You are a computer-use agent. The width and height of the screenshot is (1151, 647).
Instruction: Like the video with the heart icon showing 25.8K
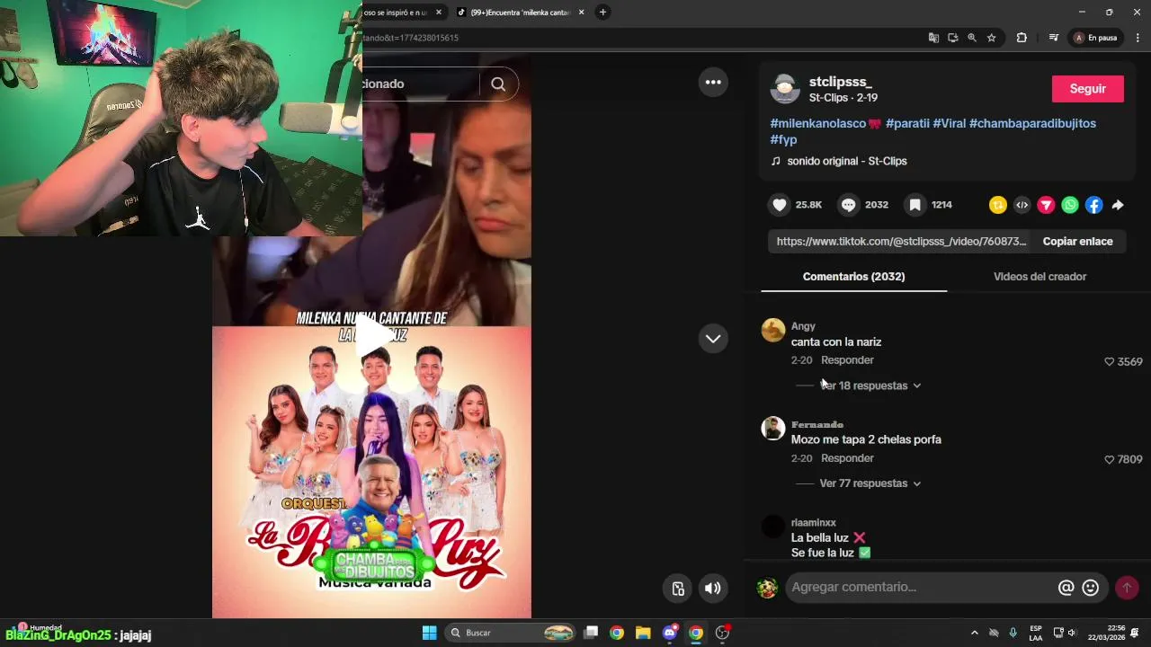(x=780, y=205)
